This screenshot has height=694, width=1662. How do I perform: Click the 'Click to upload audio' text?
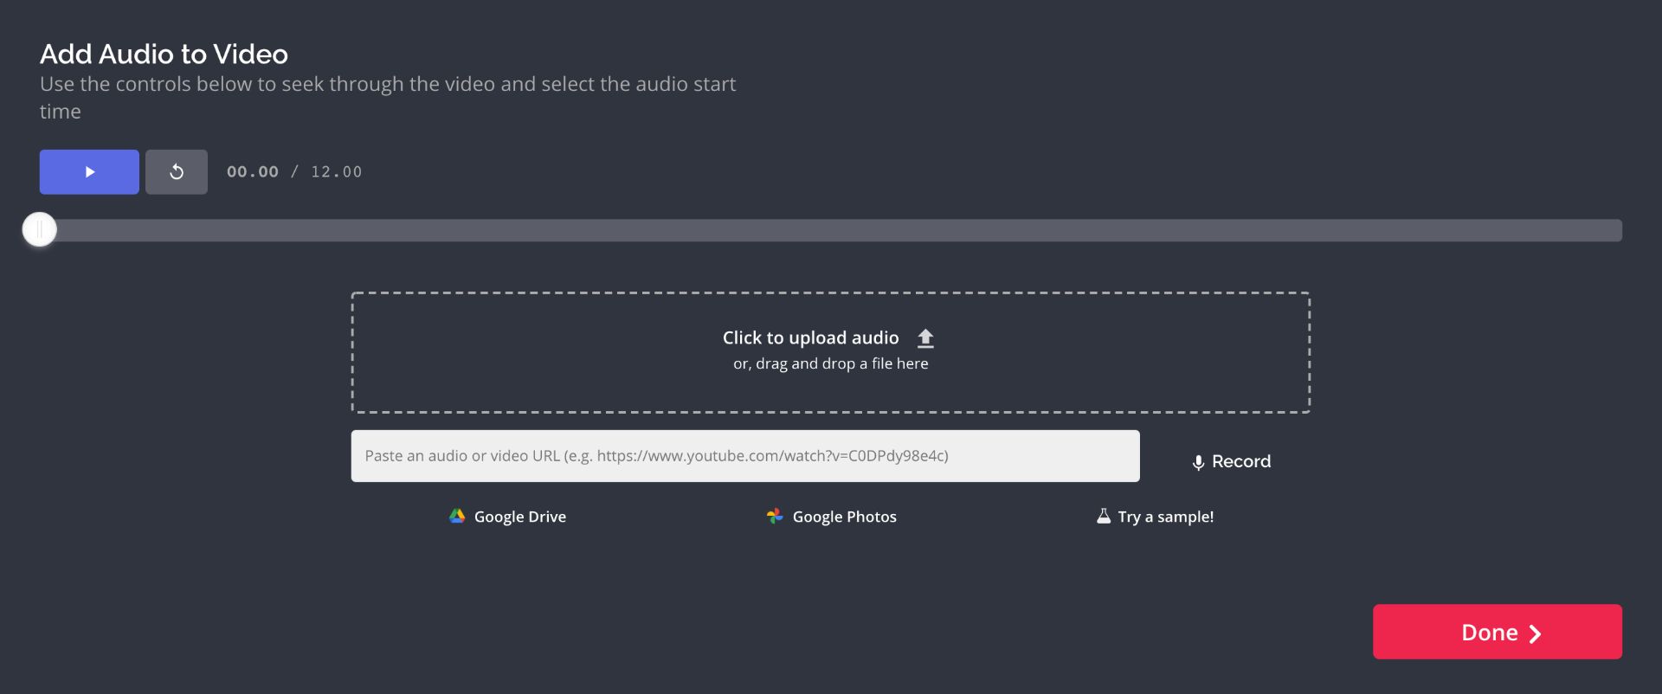(x=810, y=338)
